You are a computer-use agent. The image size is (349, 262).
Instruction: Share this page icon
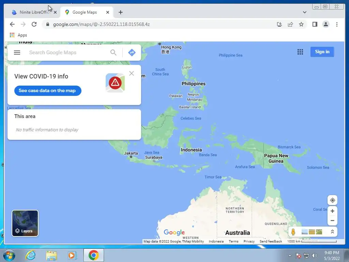click(290, 24)
